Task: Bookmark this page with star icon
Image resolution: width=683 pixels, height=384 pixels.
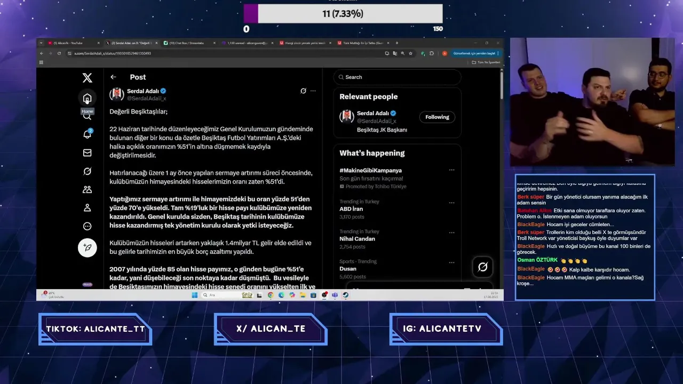Action: 410,53
